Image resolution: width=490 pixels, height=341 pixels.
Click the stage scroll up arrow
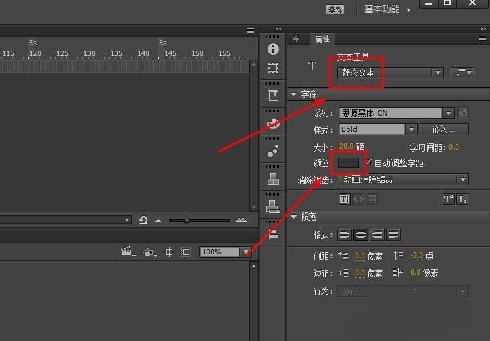click(x=253, y=266)
